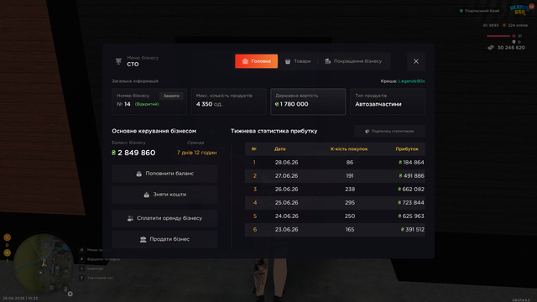
Task: Click the Подільський Край server label
Action: tap(482, 11)
